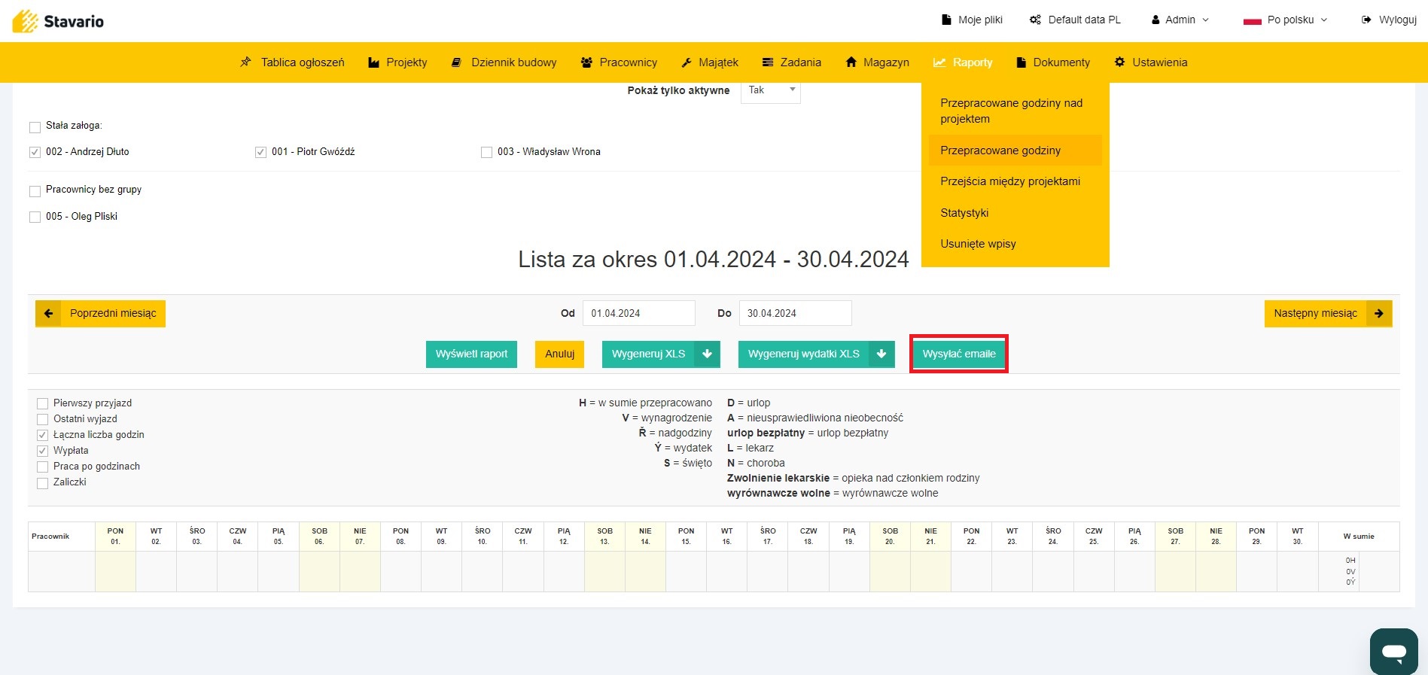Click the Dziennik budowy book icon
1428x675 pixels.
[x=456, y=62]
